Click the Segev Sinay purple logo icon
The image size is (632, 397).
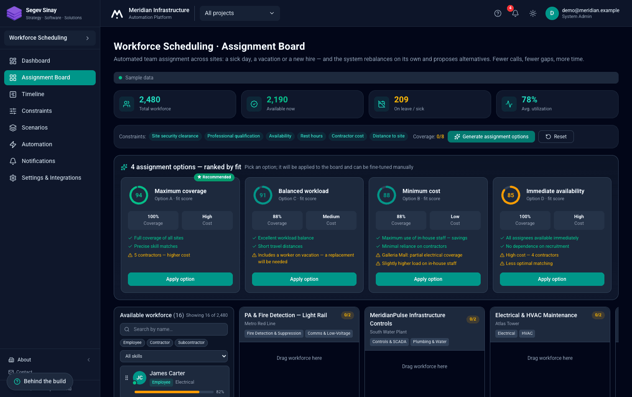14,13
